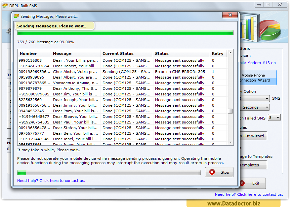290x207 pixels.
Task: Click retry value 1 in error row
Action: [213, 72]
